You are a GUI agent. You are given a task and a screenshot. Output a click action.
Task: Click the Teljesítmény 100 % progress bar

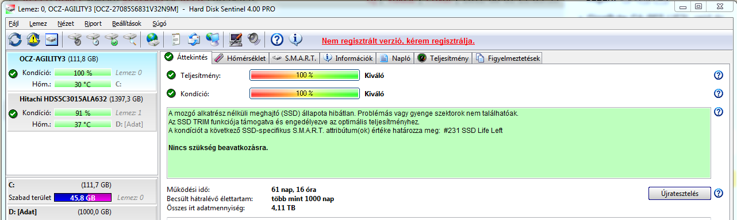coord(305,76)
